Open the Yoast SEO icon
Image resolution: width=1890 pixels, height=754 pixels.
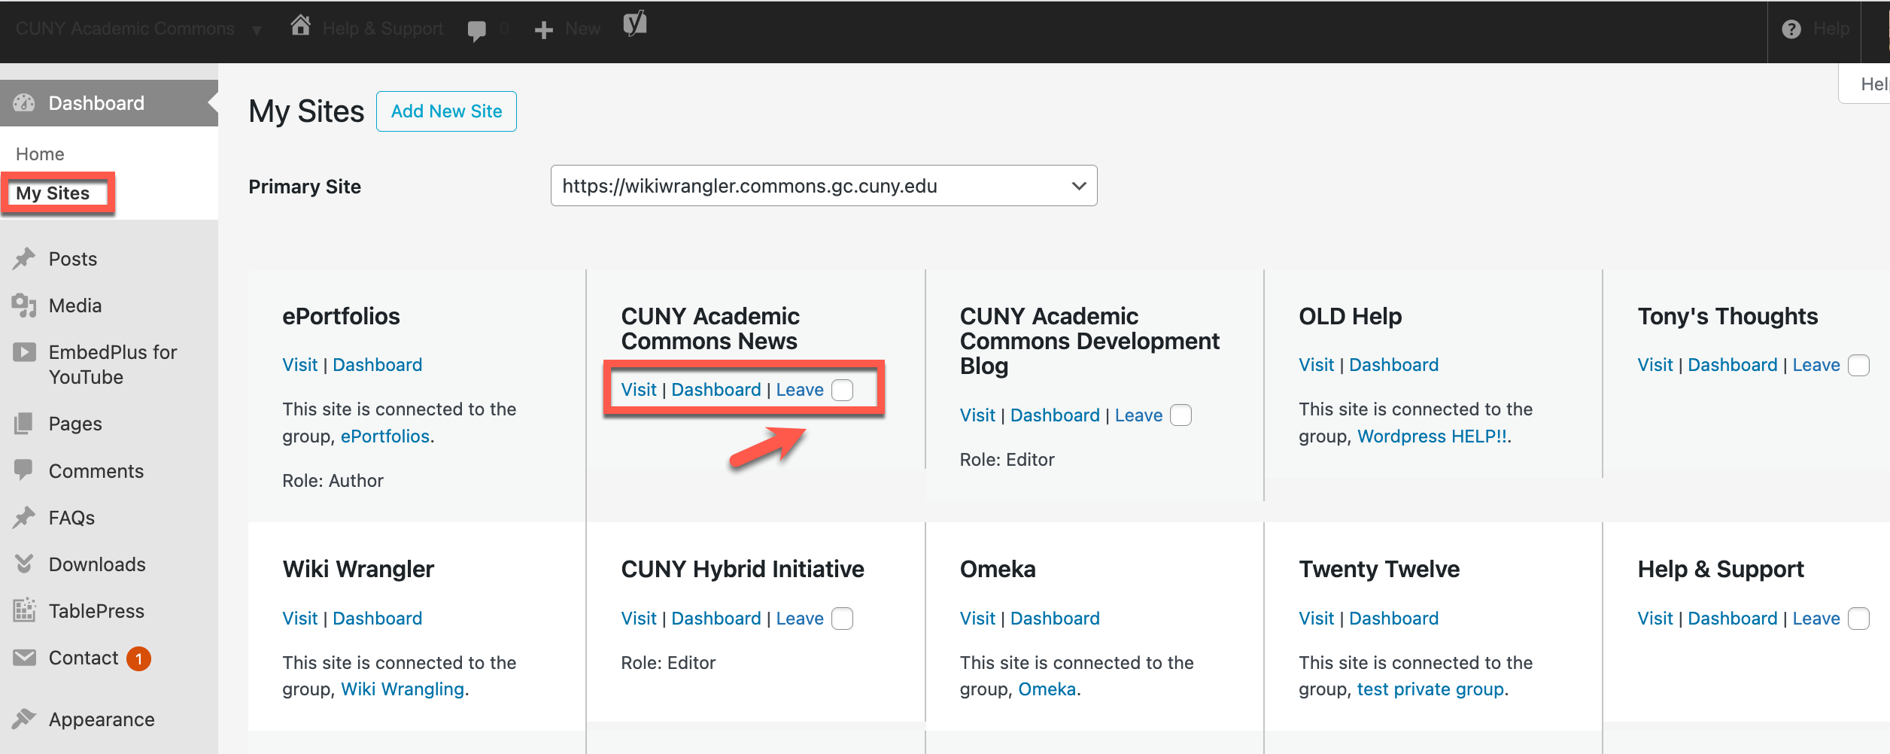[x=635, y=23]
